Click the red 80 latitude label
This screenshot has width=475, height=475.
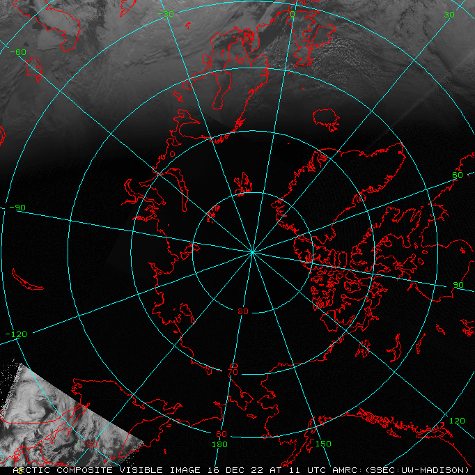pyautogui.click(x=243, y=311)
